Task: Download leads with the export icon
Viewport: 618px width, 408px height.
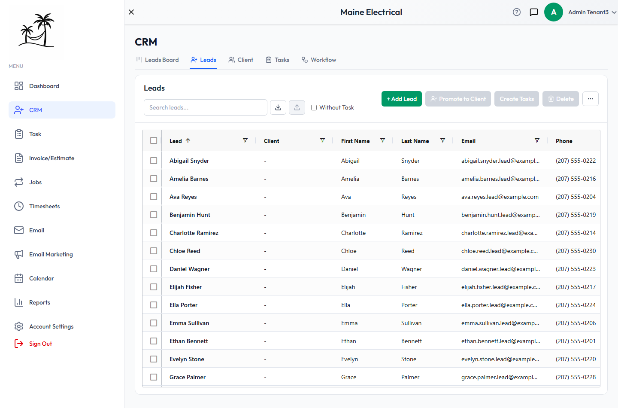Action: click(x=278, y=107)
